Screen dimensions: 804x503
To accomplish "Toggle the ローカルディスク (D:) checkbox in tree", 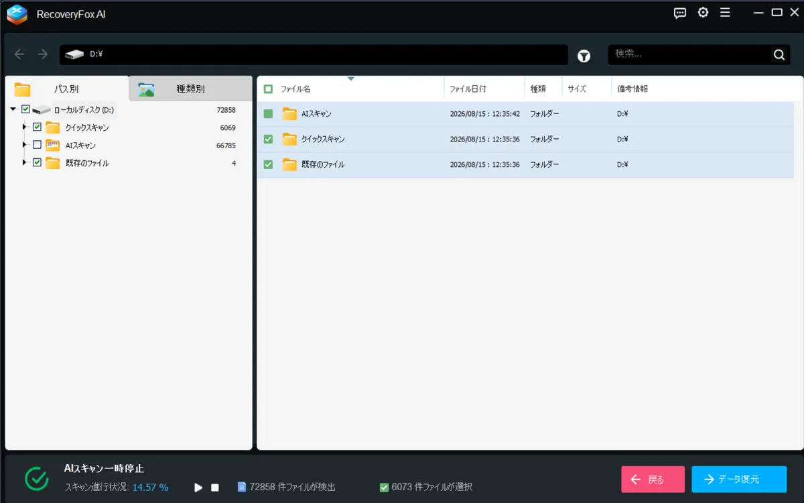I will coord(25,109).
